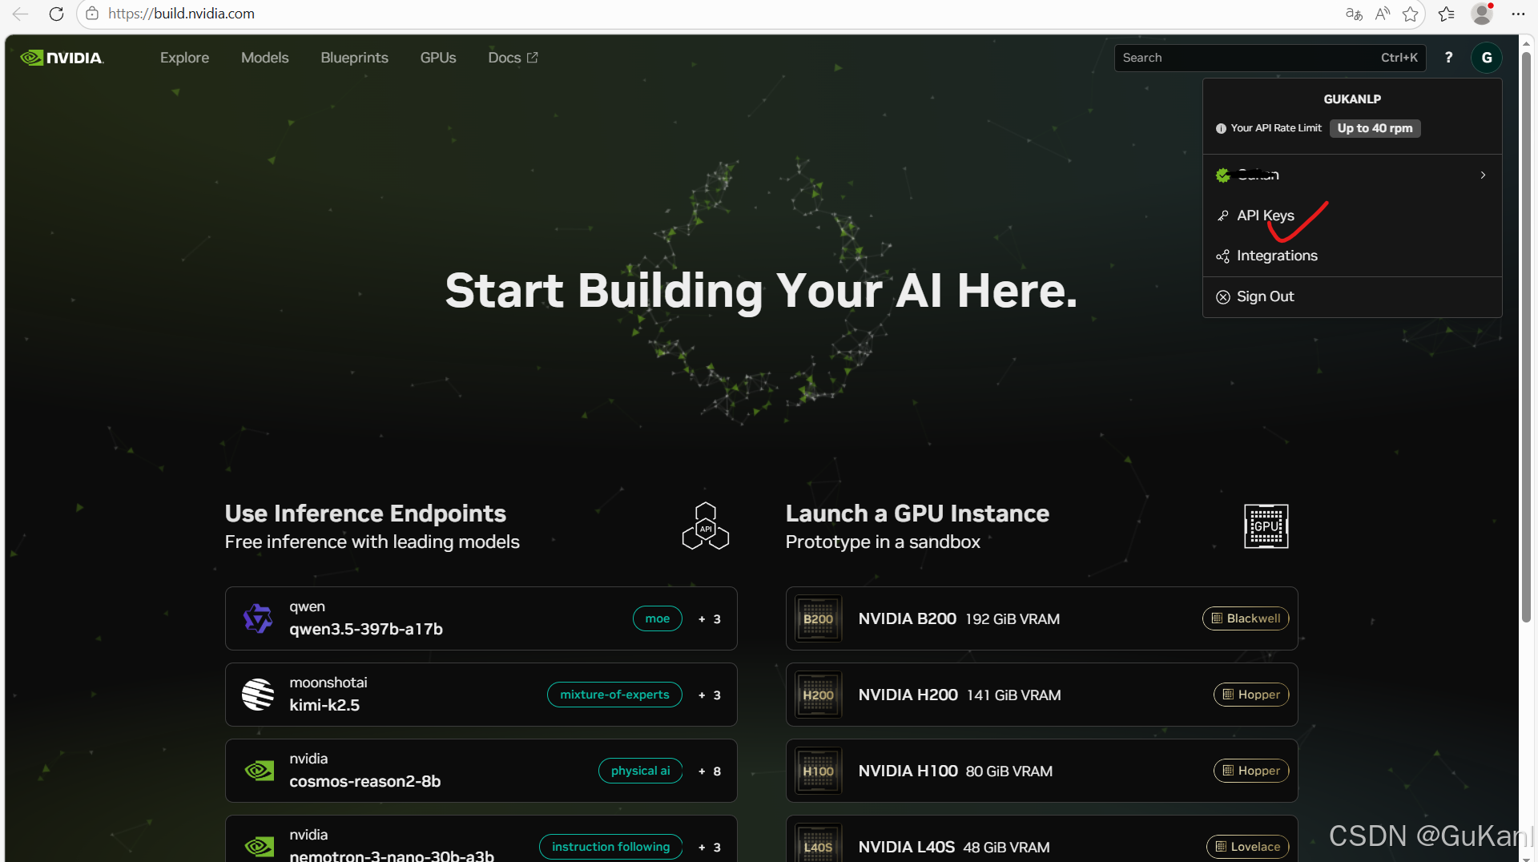Click the Sign Out circle-x icon
The height and width of the screenshot is (862, 1538).
click(1223, 297)
